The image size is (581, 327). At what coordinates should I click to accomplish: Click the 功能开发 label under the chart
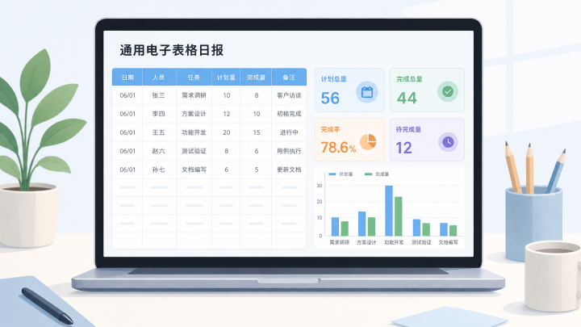[394, 242]
